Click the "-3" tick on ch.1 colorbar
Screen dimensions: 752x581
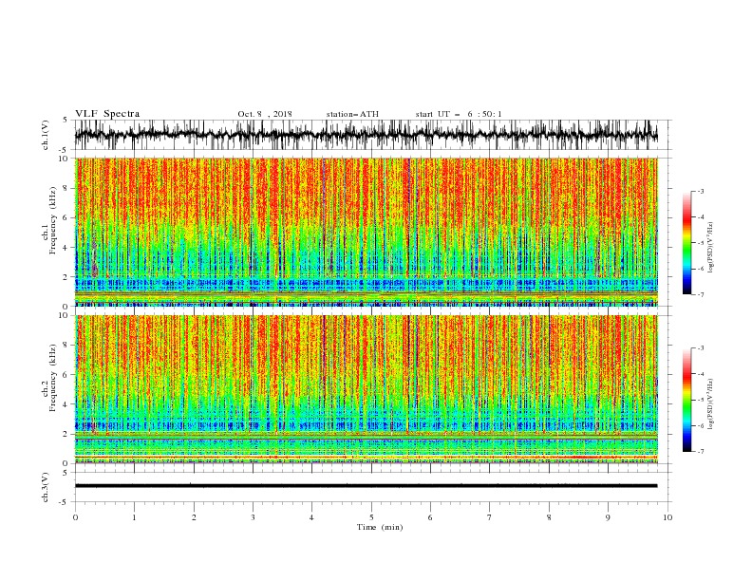[701, 191]
